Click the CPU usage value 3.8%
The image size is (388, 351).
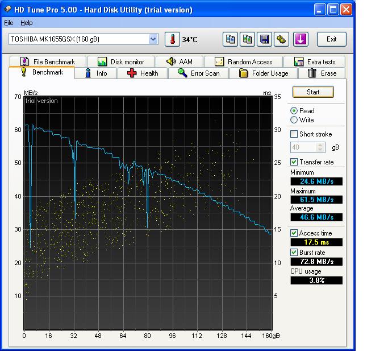pyautogui.click(x=316, y=280)
